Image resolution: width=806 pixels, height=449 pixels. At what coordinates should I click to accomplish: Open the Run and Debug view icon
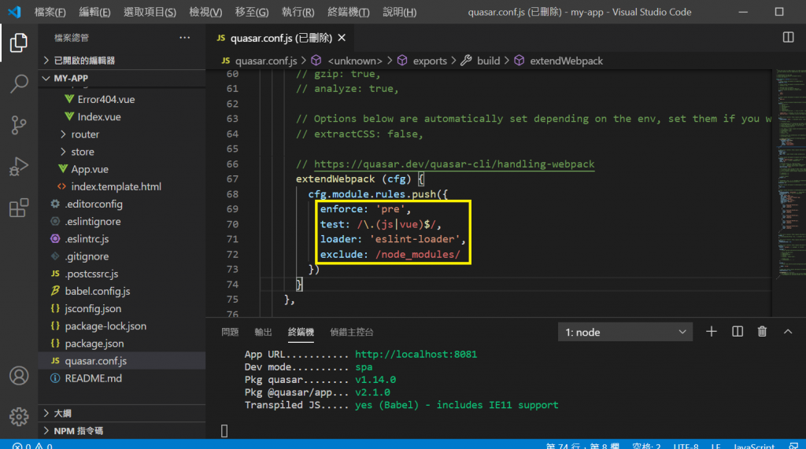pyautogui.click(x=19, y=167)
